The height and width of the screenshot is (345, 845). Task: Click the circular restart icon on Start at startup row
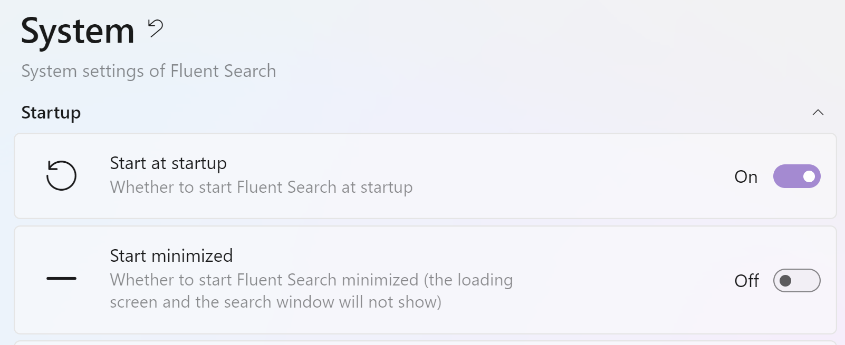62,176
